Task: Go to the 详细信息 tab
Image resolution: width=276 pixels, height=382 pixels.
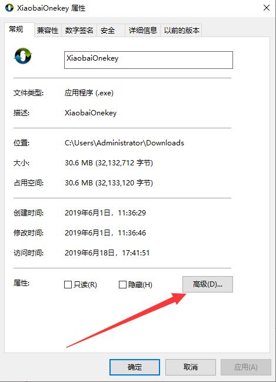Action: coord(143,31)
